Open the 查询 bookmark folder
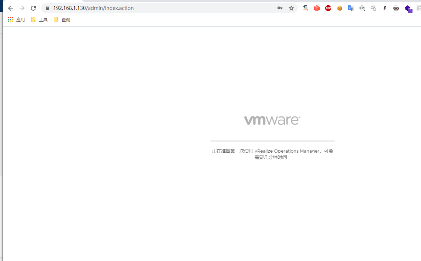 62,19
